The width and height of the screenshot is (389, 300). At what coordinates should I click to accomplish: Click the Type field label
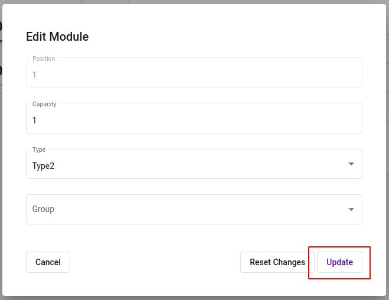pyautogui.click(x=39, y=149)
